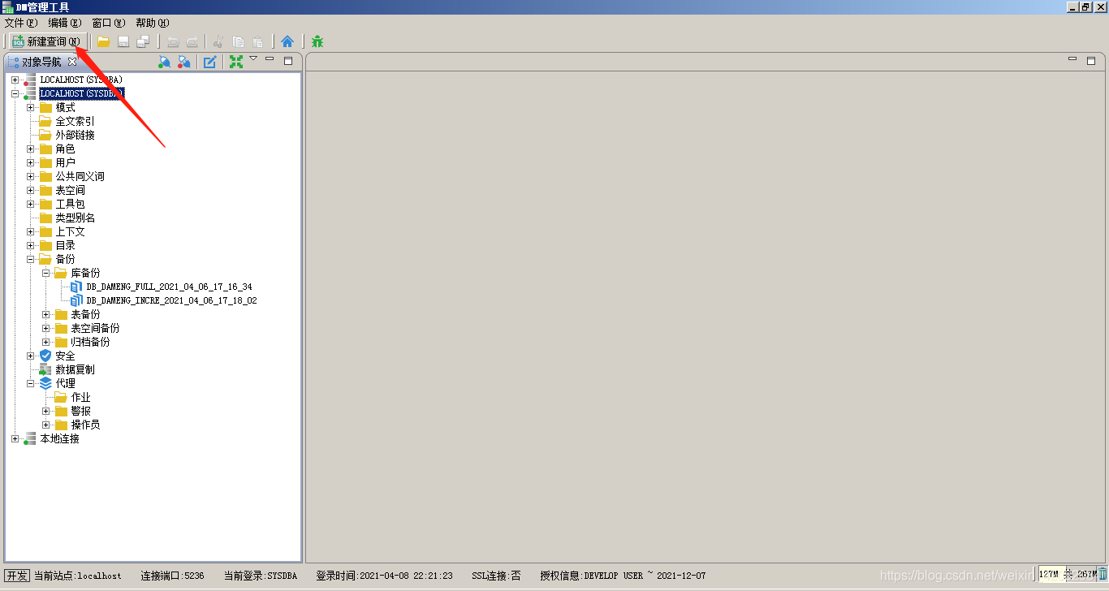Image resolution: width=1109 pixels, height=591 pixels.
Task: Select the 工具包 folder
Action: tap(70, 204)
